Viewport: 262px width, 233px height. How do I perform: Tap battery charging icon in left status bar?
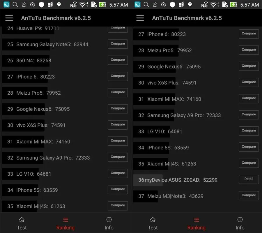pyautogui.click(x=102, y=4)
